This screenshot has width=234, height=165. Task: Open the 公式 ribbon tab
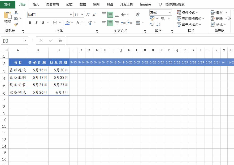coord(69,4)
